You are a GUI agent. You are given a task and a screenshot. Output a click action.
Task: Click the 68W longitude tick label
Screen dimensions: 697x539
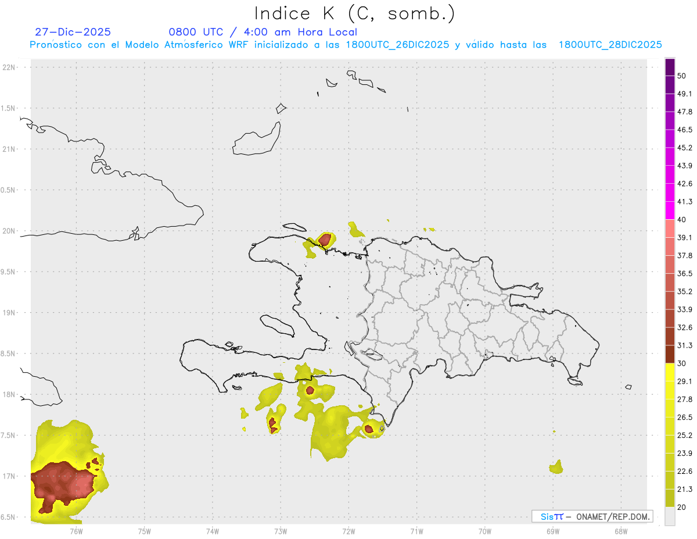point(620,530)
